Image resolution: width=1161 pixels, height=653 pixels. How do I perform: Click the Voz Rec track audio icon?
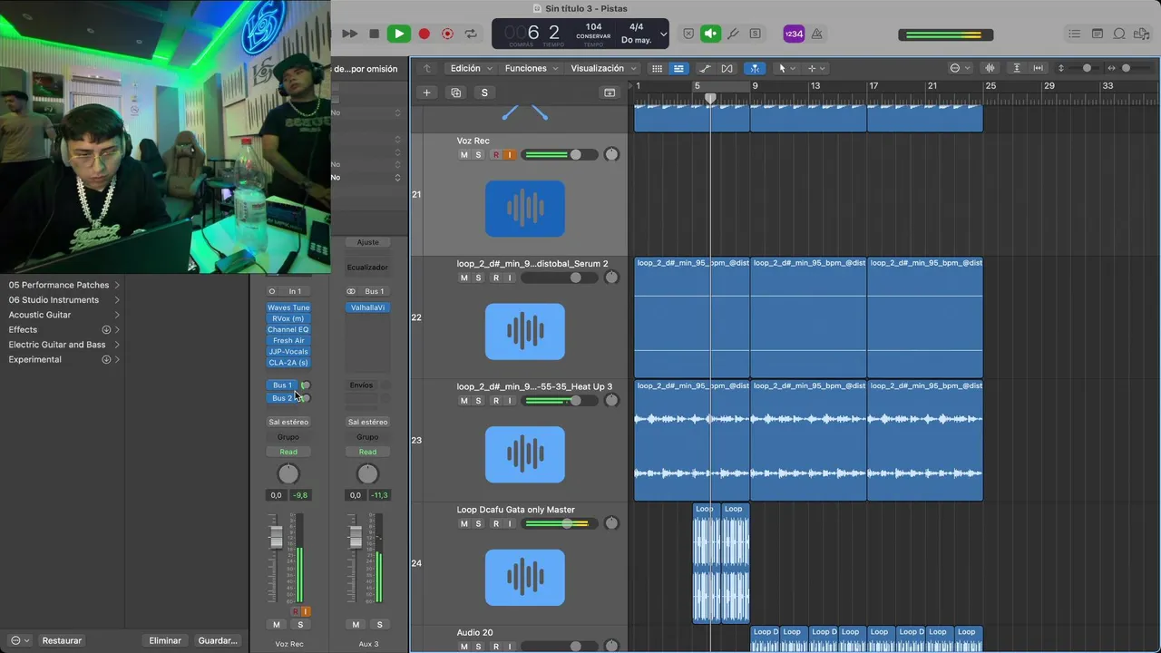pos(525,209)
